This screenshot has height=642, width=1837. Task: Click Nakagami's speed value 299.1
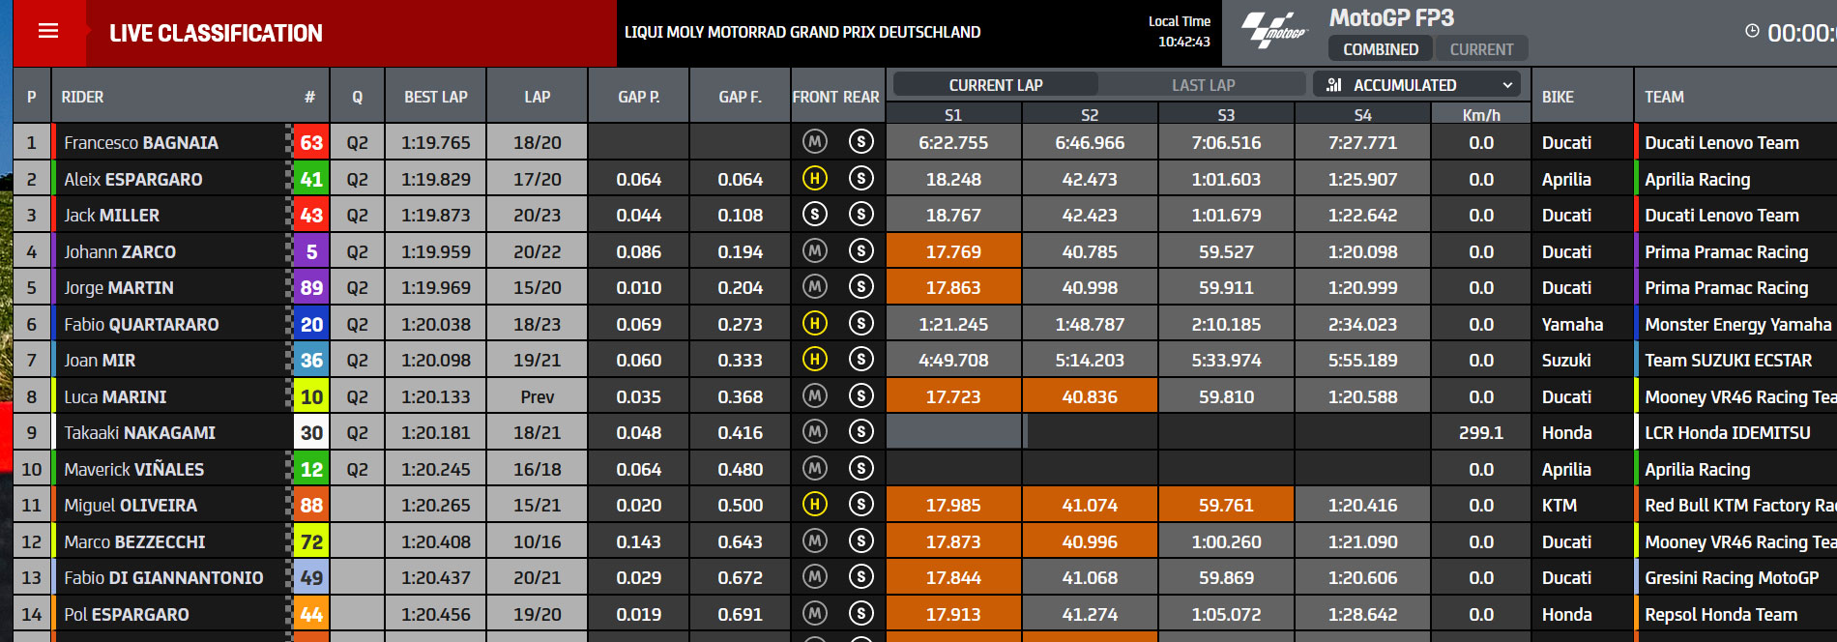1481,432
